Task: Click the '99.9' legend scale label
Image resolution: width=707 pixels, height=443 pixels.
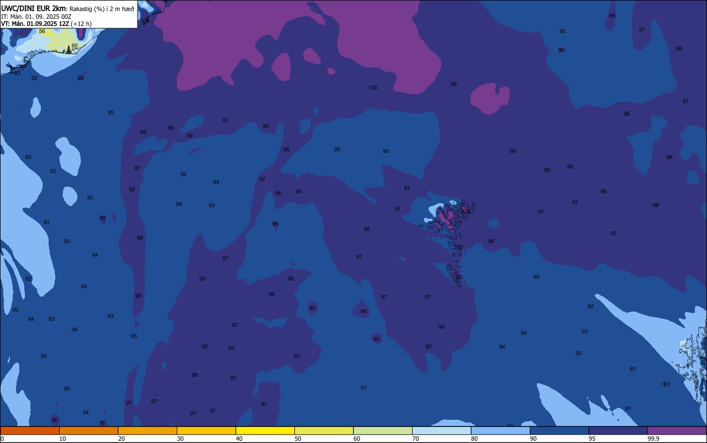Action: point(653,439)
